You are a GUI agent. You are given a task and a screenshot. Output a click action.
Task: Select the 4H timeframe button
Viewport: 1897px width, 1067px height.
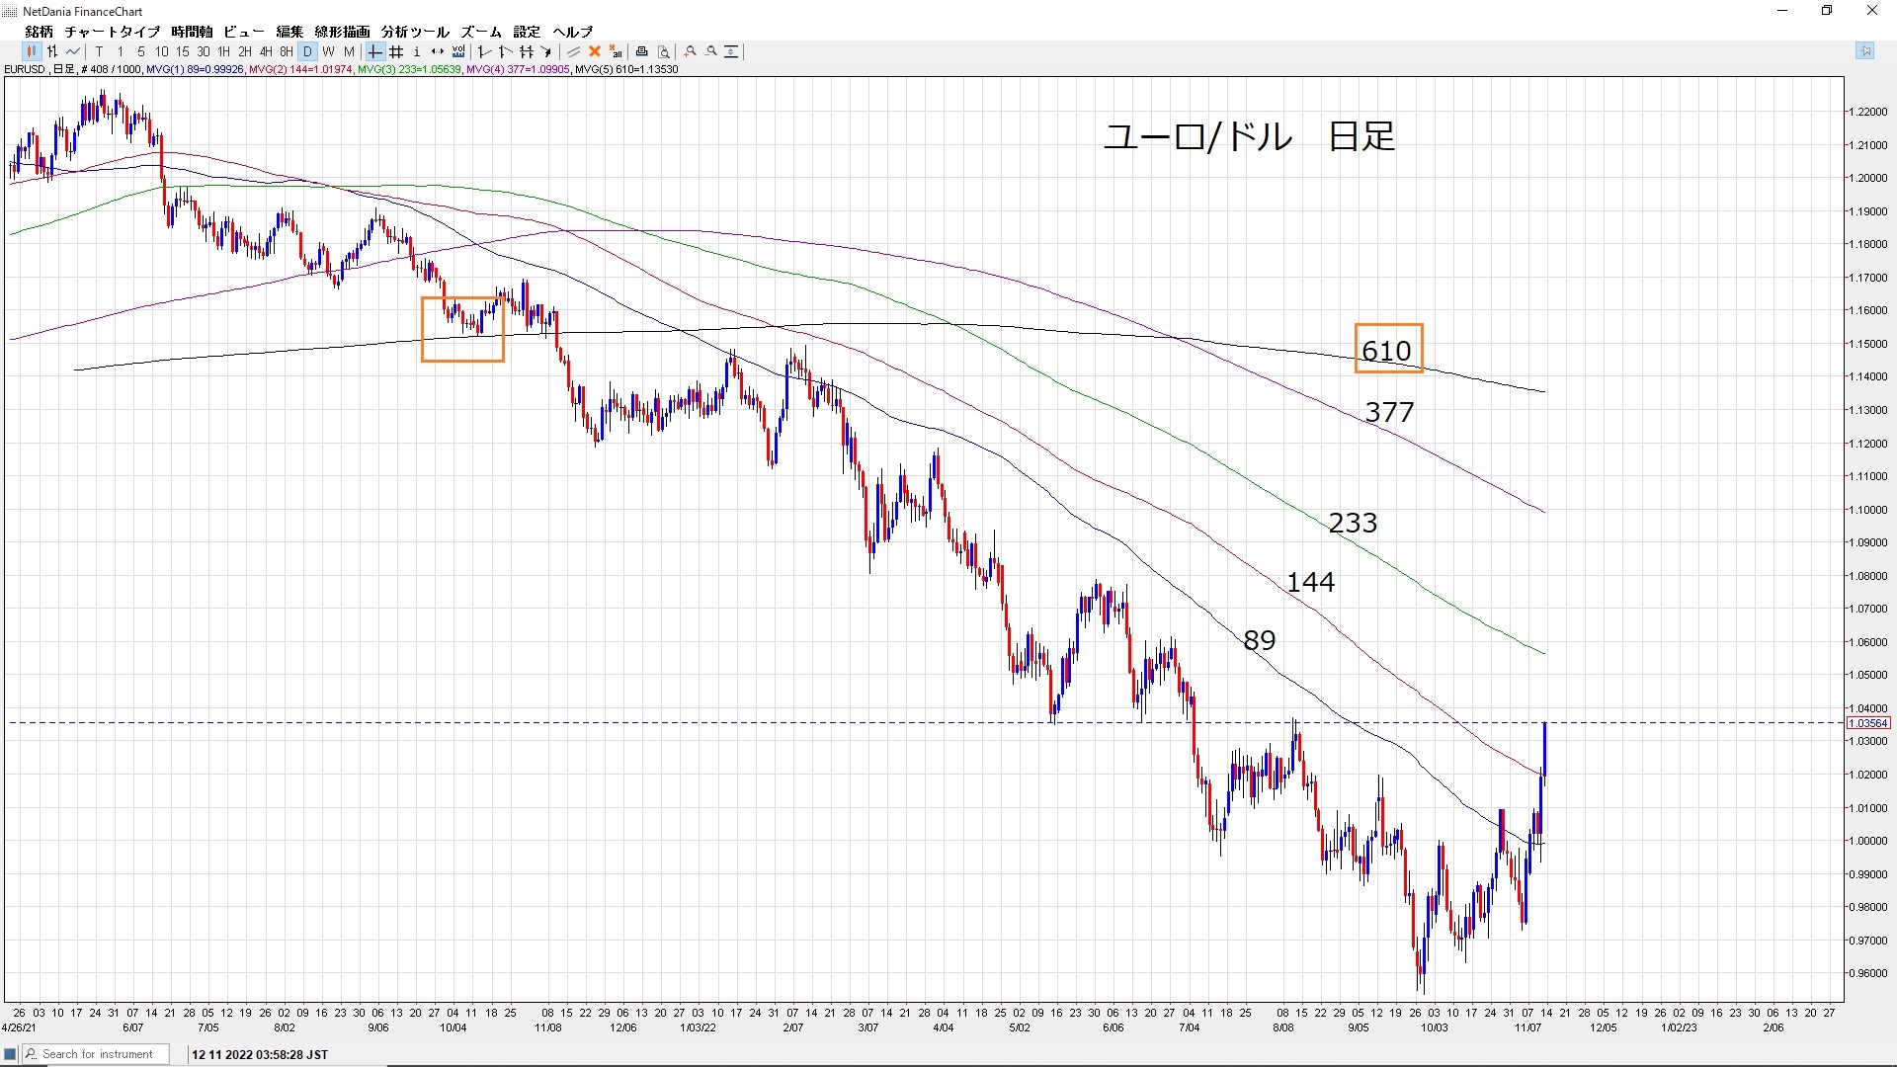click(x=266, y=51)
